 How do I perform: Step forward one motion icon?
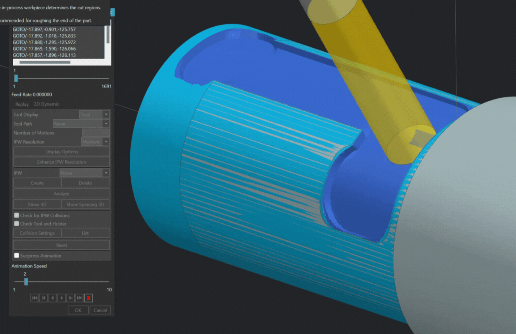pyautogui.click(x=71, y=298)
